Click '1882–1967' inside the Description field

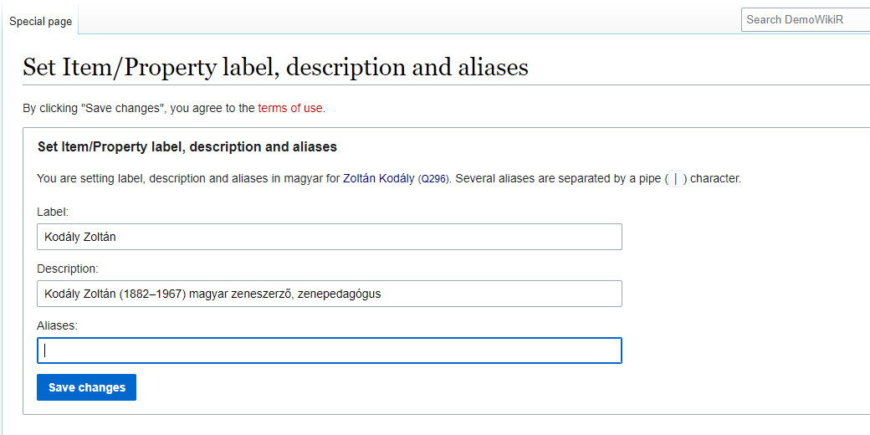click(x=152, y=294)
